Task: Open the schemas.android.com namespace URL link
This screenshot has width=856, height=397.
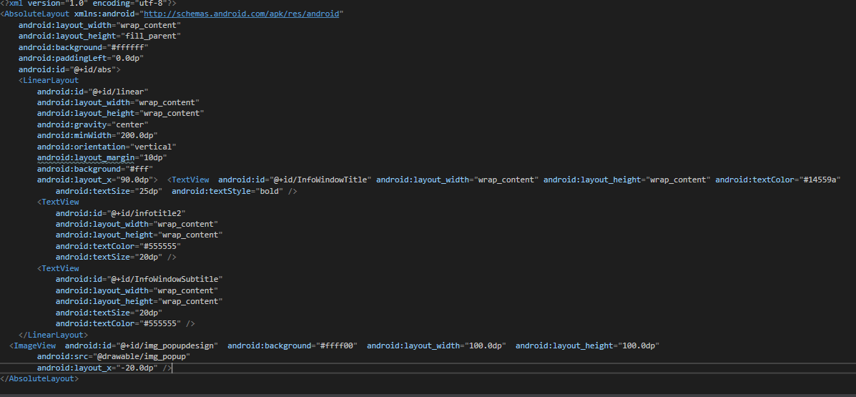Action: coord(241,14)
